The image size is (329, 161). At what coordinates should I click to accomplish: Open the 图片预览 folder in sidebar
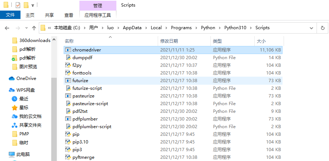[25, 67]
